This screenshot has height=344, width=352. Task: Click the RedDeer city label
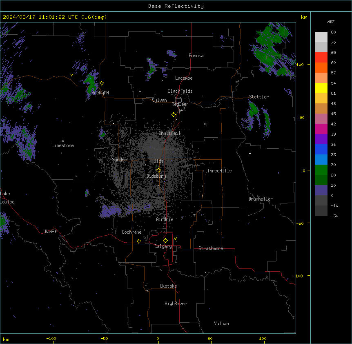(180, 104)
